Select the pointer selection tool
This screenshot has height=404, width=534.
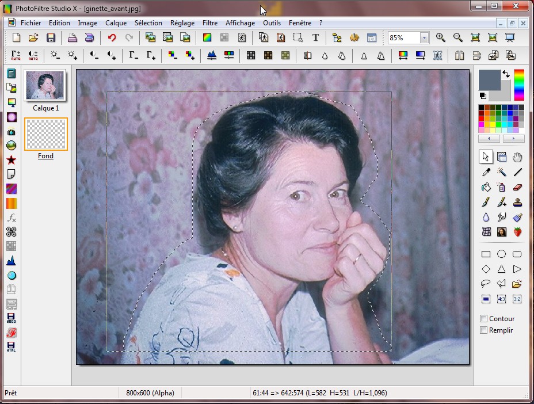tap(486, 157)
